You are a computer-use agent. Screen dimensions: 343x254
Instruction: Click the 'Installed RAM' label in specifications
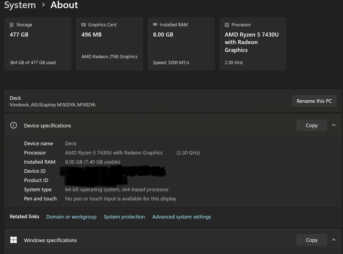40,162
